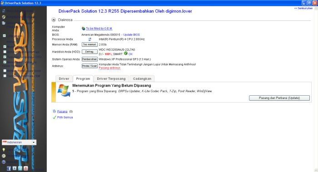The height and width of the screenshot is (172, 318).
Task: Toggle the unchecked checkbox directly above Temperatur CPU
Action: tap(5, 52)
